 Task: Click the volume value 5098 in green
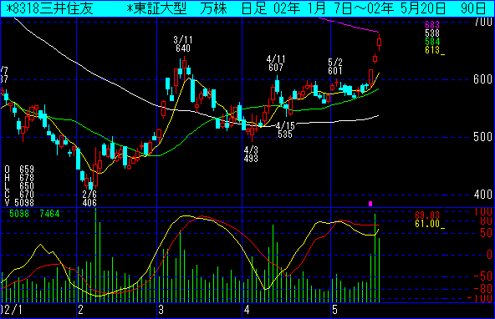click(x=19, y=214)
